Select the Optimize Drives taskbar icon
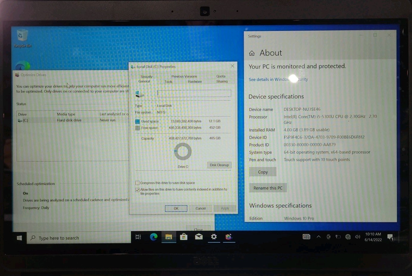The width and height of the screenshot is (412, 276). 229,237
